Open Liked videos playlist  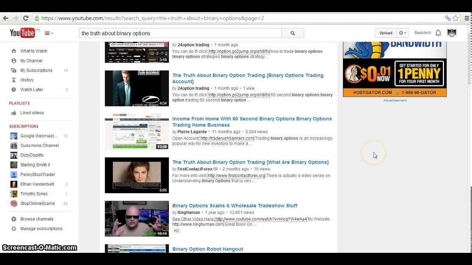click(x=32, y=113)
